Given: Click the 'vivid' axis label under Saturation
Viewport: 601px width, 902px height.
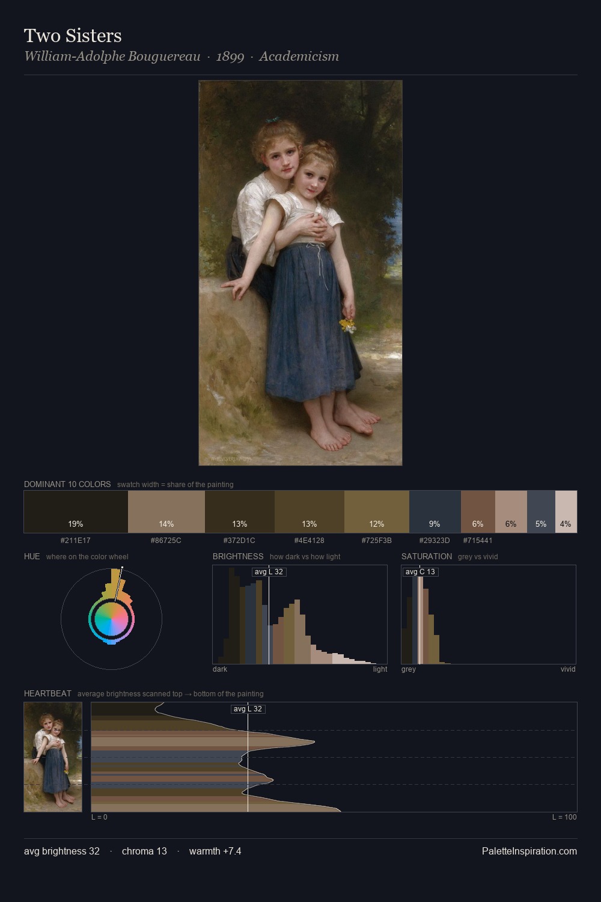Looking at the screenshot, I should click(x=568, y=669).
